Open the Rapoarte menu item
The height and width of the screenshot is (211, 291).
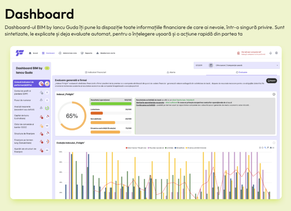click(87, 53)
